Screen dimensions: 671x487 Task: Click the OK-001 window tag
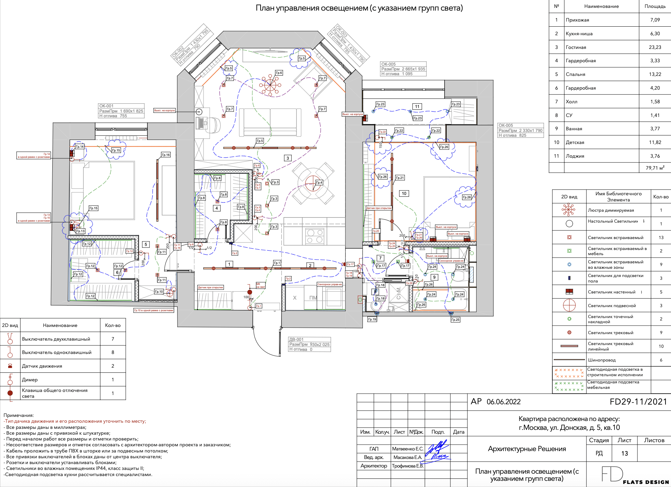121,111
